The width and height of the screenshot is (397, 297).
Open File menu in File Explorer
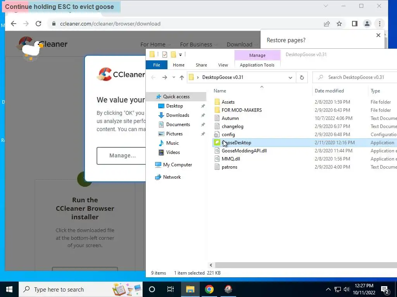[157, 65]
